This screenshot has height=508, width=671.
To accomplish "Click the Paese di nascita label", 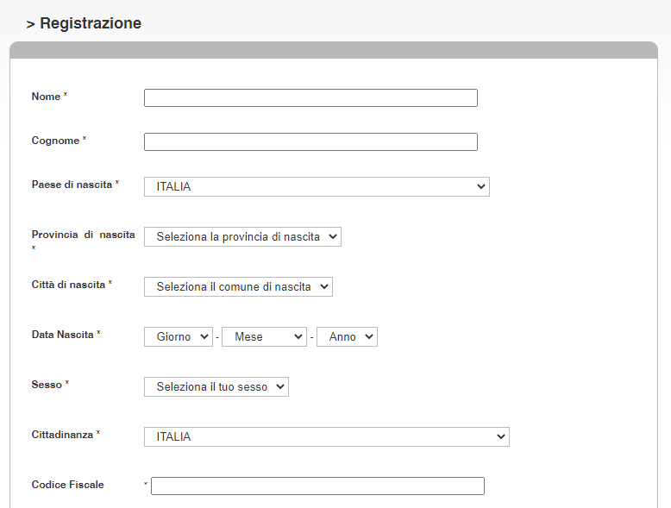I will tap(72, 185).
